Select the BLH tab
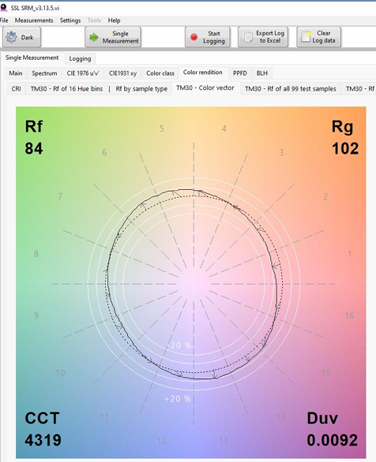Screen dimensions: 376x462 (x=262, y=73)
